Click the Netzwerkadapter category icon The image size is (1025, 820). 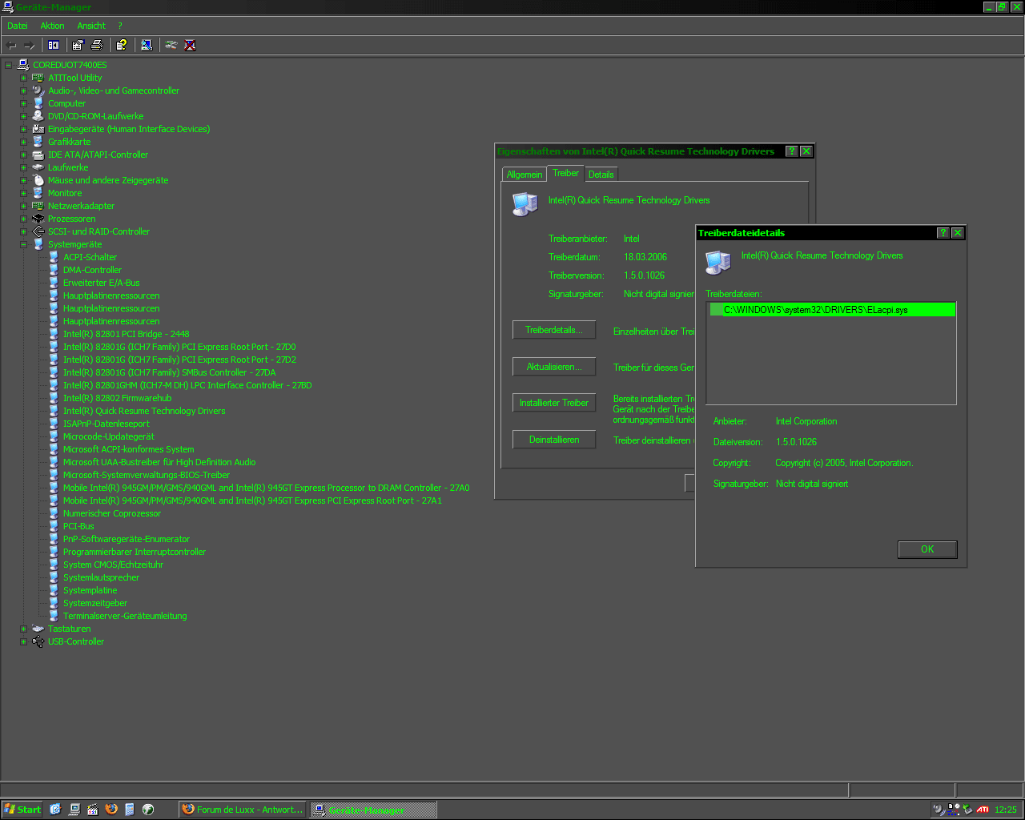[38, 206]
